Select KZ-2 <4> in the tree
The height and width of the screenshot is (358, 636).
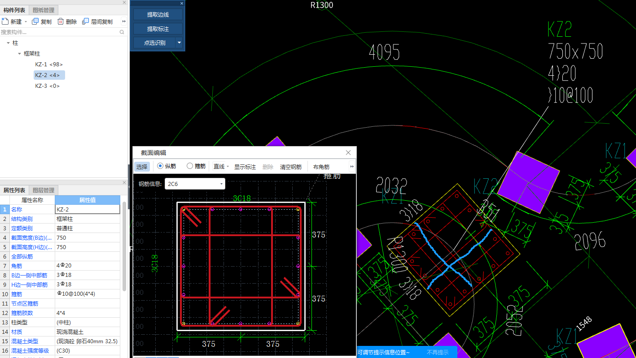coord(49,75)
